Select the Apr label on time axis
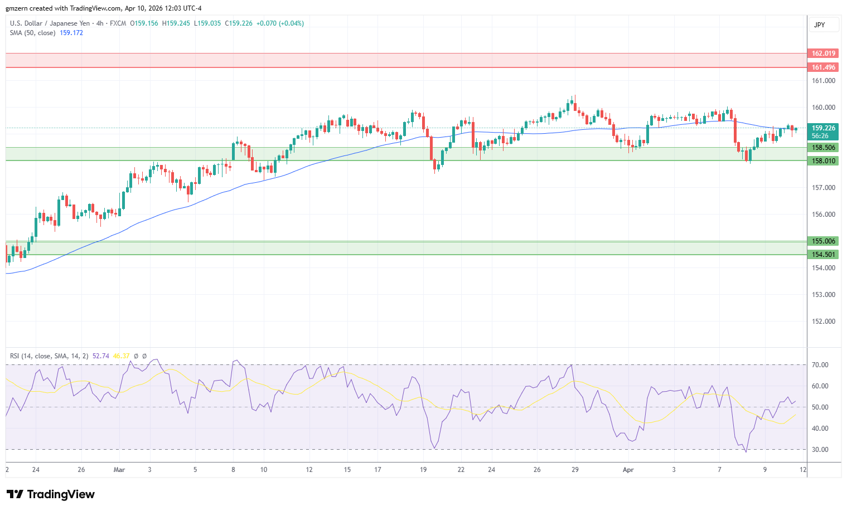Viewport: 847px width, 511px height. pyautogui.click(x=628, y=470)
